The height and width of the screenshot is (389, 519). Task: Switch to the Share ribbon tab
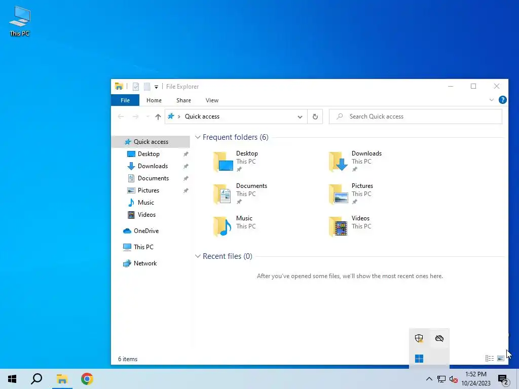pyautogui.click(x=183, y=100)
